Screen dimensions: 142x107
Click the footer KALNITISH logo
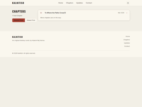click(17, 37)
